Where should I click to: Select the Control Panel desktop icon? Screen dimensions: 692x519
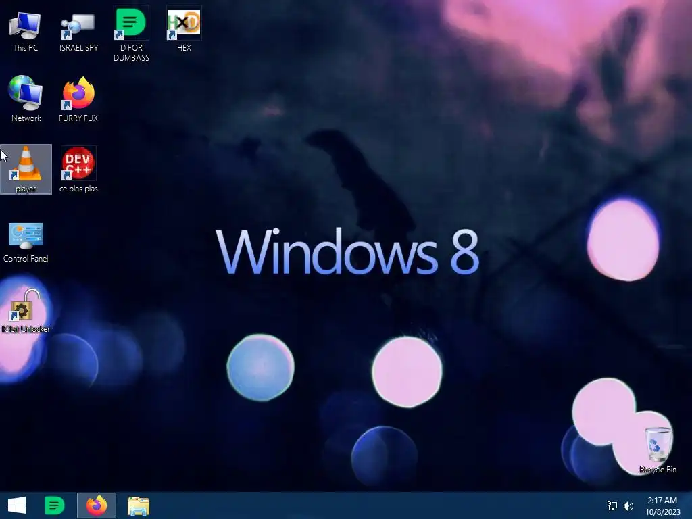click(26, 242)
